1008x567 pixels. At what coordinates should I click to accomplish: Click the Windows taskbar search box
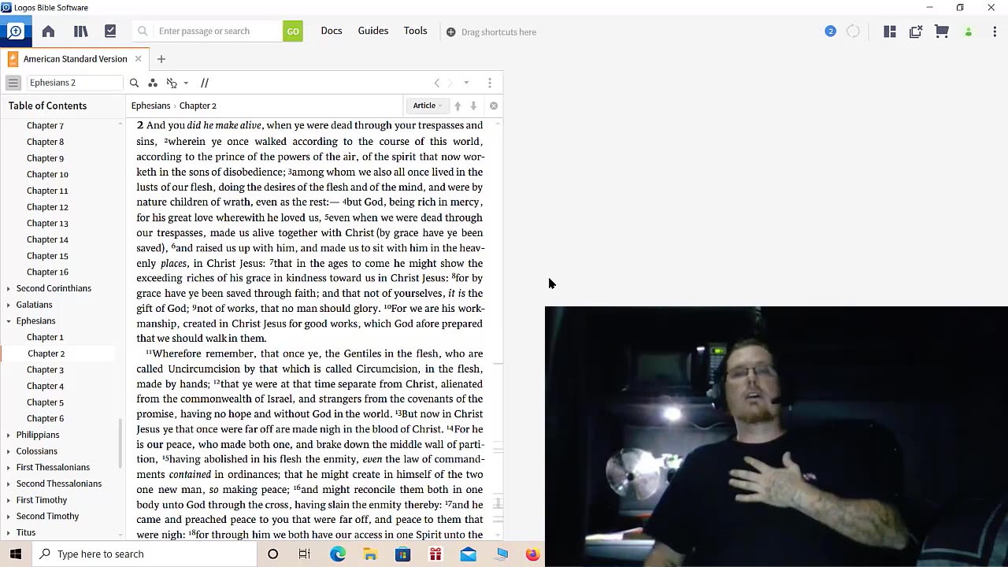coord(145,554)
